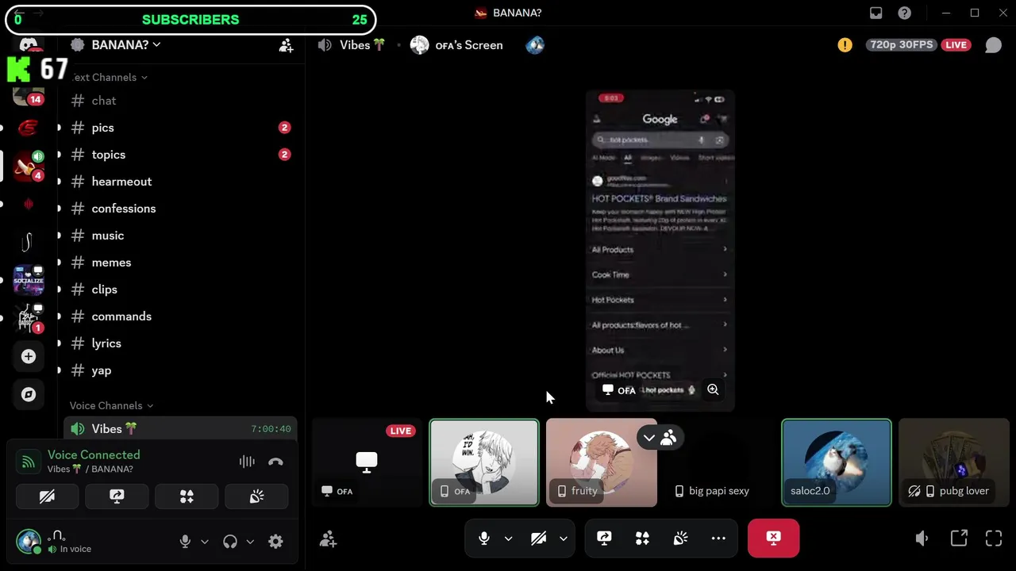Toggle camera in call control bar
The image size is (1016, 571).
[x=538, y=538]
